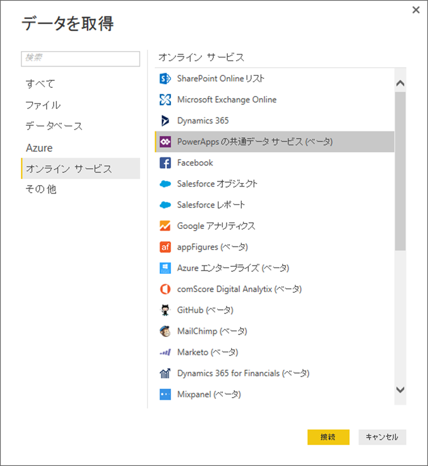Focus the 検索 search box
This screenshot has width=428, height=466.
(x=80, y=59)
